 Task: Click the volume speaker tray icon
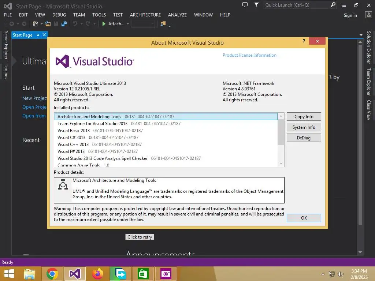pyautogui.click(x=340, y=274)
